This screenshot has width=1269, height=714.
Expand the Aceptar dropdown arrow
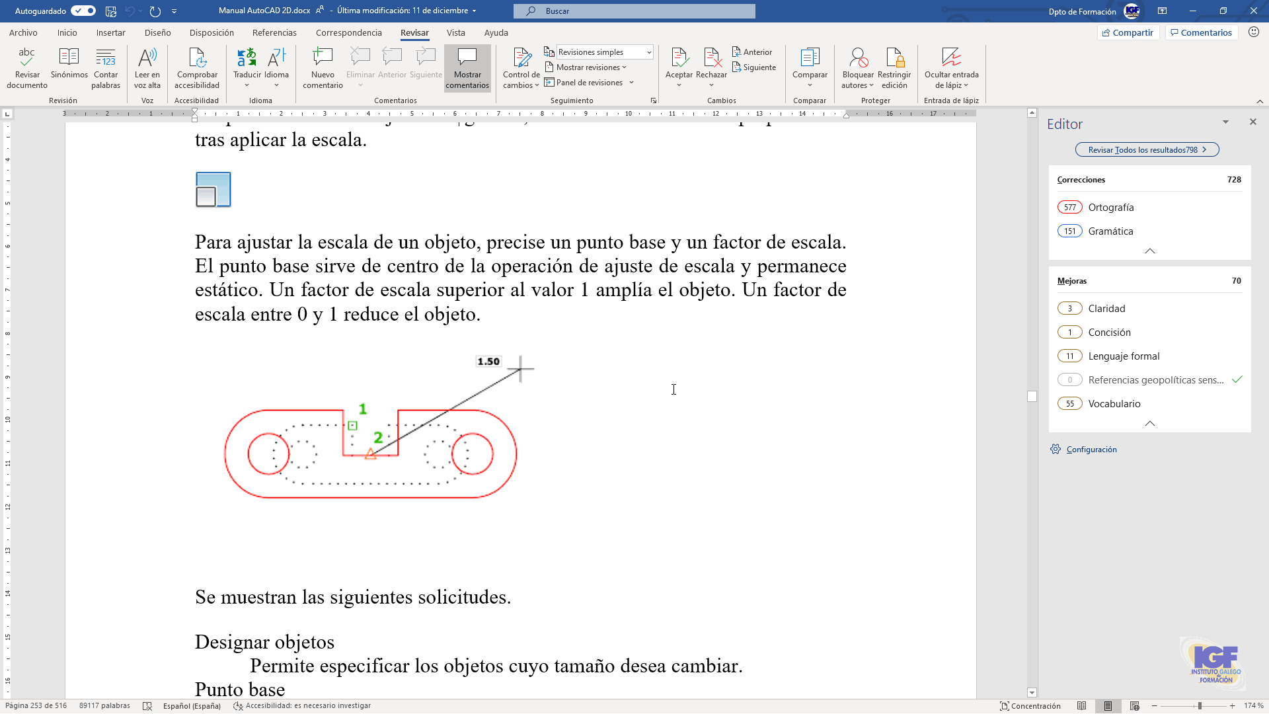tap(679, 85)
